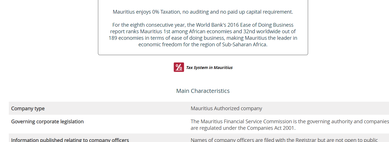Select the Governing corporate legislation label
The height and width of the screenshot is (142, 389).
click(47, 122)
